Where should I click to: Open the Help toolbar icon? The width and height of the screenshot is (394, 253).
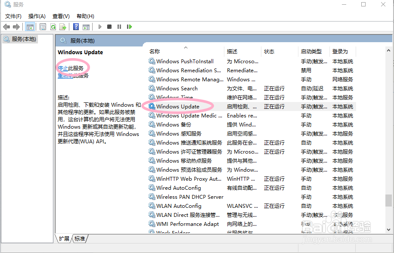(x=76, y=27)
